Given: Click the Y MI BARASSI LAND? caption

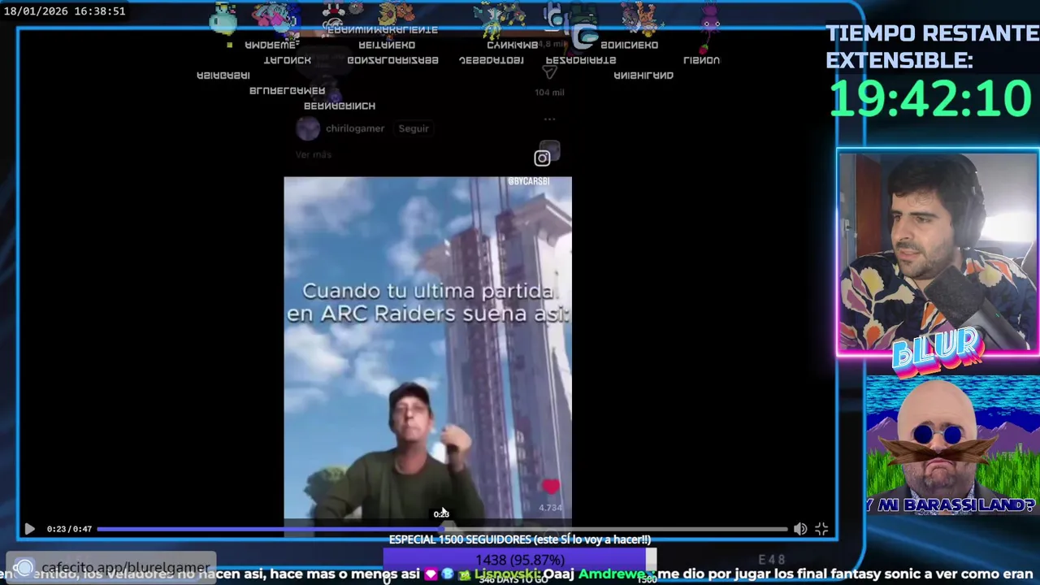Looking at the screenshot, I should coord(952,505).
